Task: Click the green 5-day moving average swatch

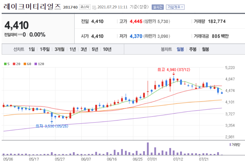Action: [5, 64]
